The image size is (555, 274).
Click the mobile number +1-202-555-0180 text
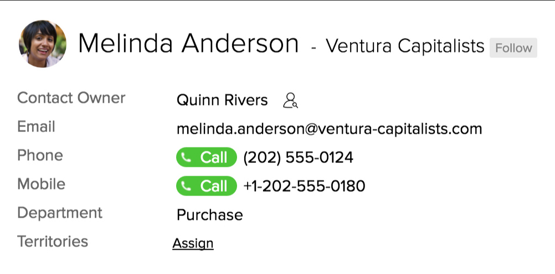[304, 186]
